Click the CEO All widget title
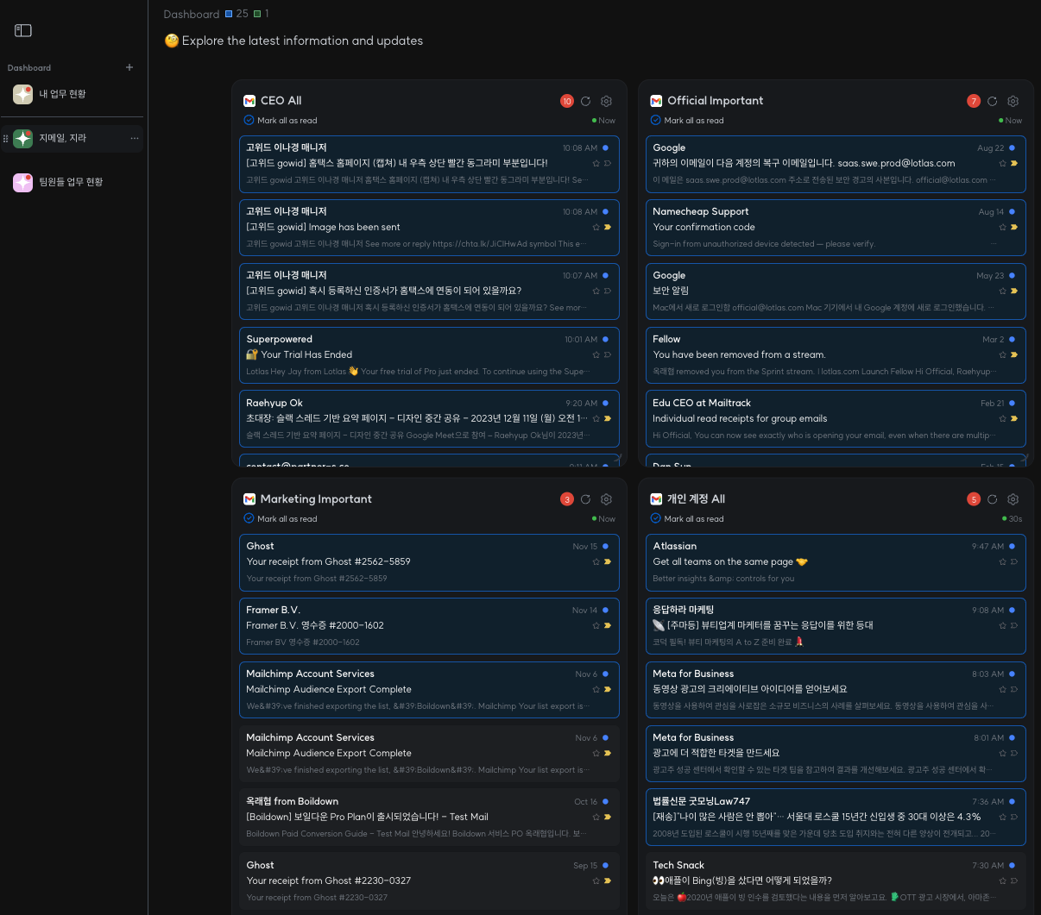 coord(281,101)
